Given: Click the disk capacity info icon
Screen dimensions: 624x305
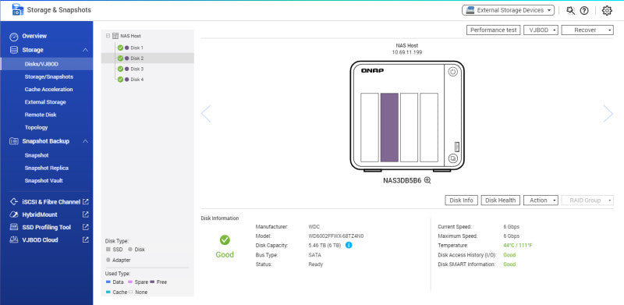Looking at the screenshot, I should (349, 245).
